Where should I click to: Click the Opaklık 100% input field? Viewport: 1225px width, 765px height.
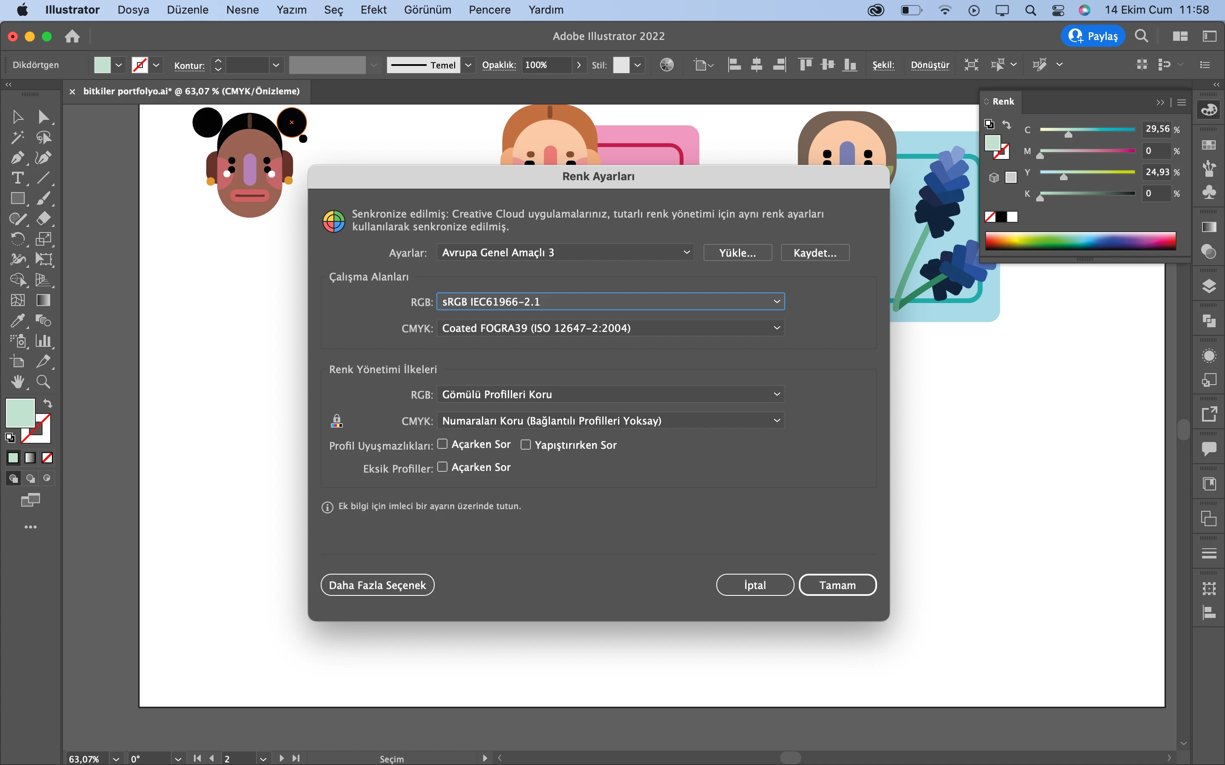tap(547, 65)
